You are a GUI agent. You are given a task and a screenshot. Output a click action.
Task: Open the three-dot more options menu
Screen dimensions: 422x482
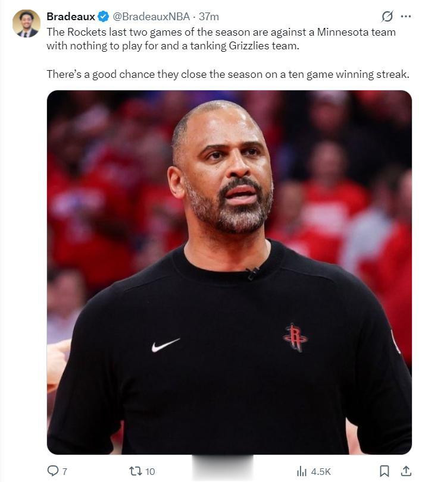(406, 16)
